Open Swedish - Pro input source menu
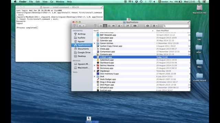The height and width of the screenshot is (123, 220). [x=166, y=2]
